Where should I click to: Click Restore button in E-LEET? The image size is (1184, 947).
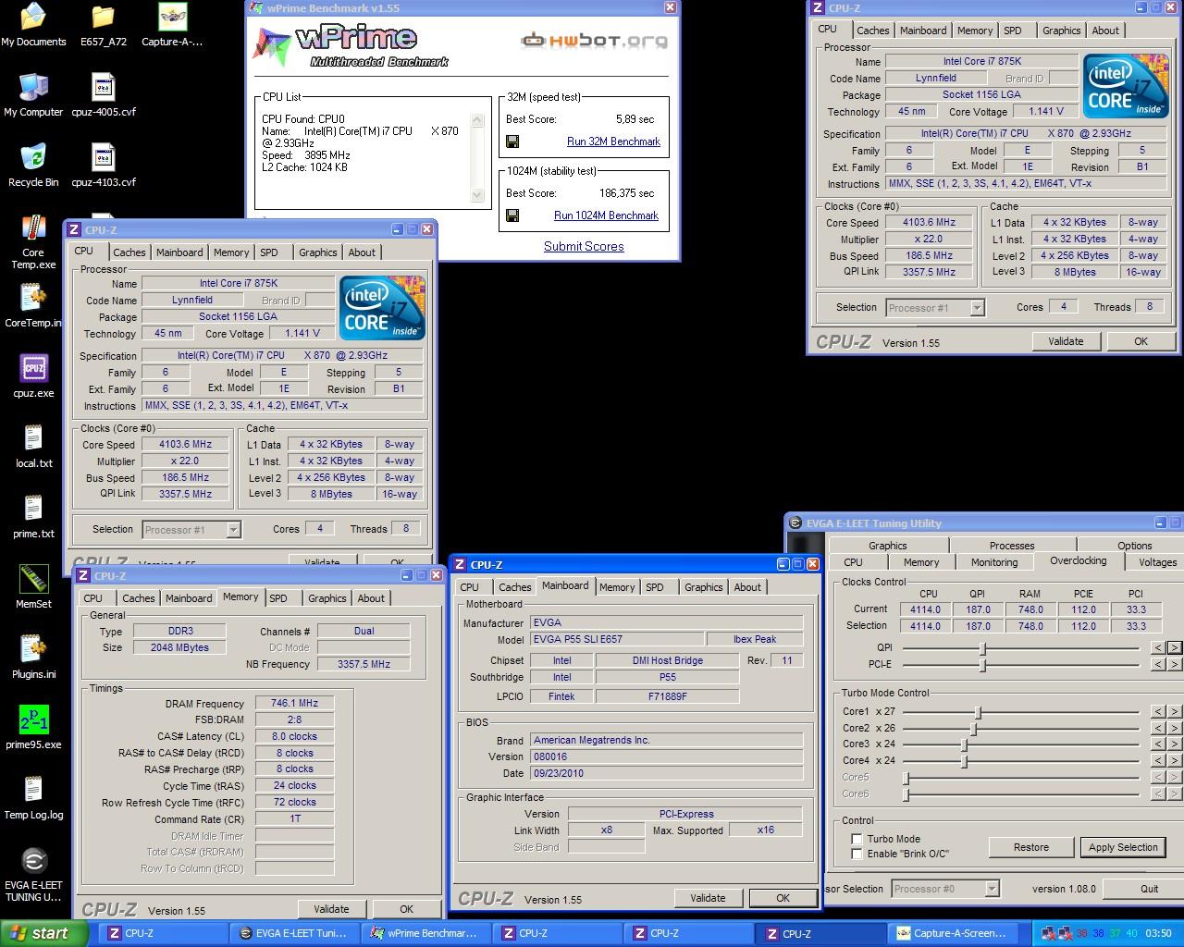point(1031,847)
